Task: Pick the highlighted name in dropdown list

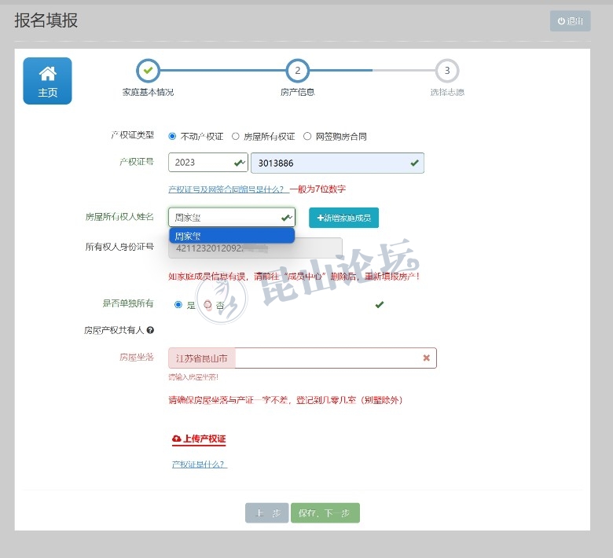Action: tap(232, 236)
